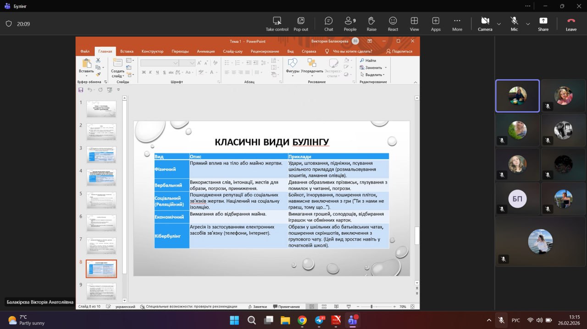Open the Windows Start menu
The height and width of the screenshot is (329, 587).
234,320
